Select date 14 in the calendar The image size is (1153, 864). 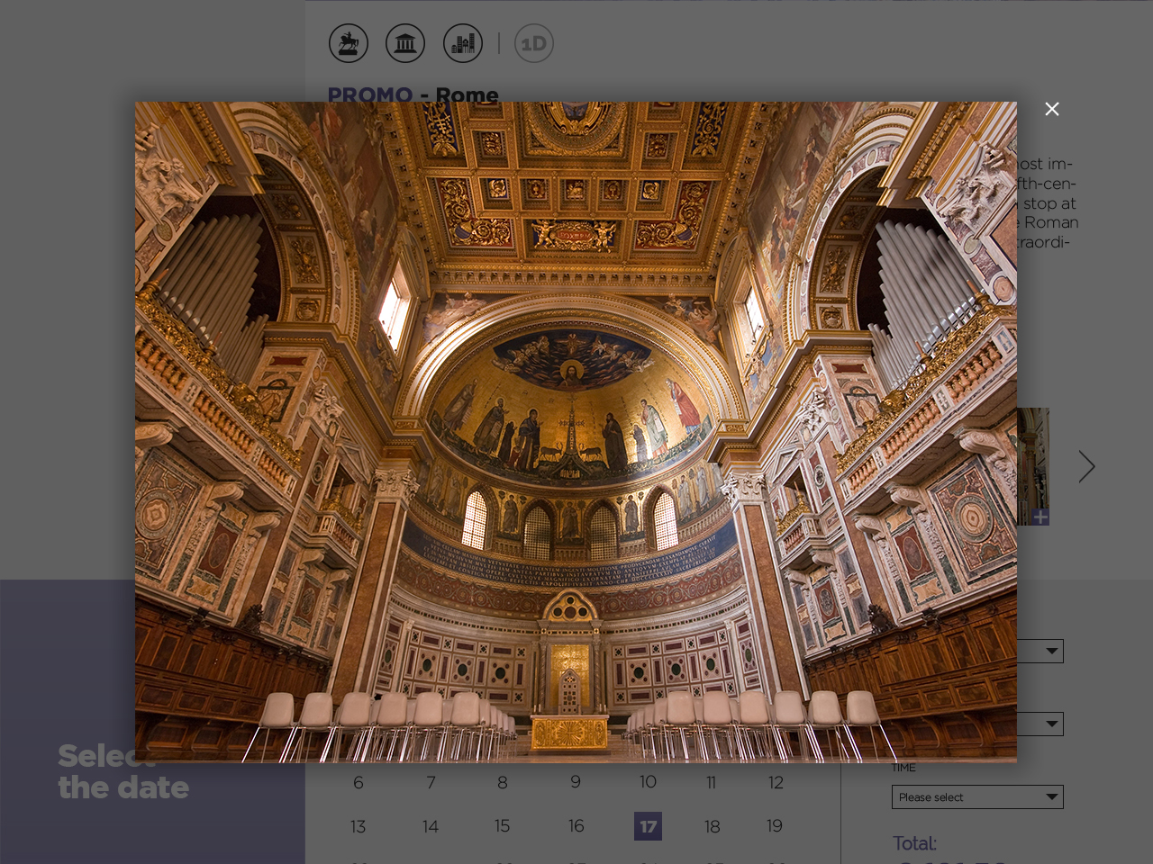(x=431, y=826)
